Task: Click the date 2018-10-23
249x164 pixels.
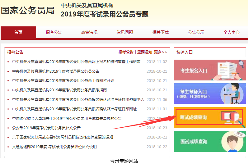Action: coord(157,128)
